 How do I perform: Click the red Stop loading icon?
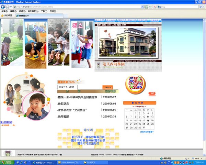[154, 7]
